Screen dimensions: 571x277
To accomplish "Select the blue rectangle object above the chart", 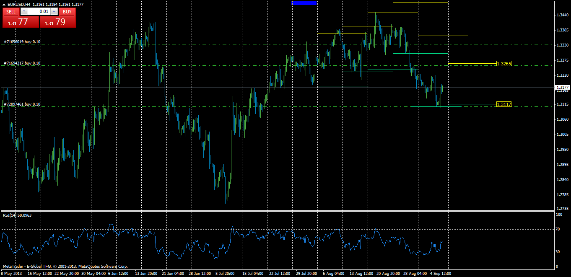I will tap(304, 3).
